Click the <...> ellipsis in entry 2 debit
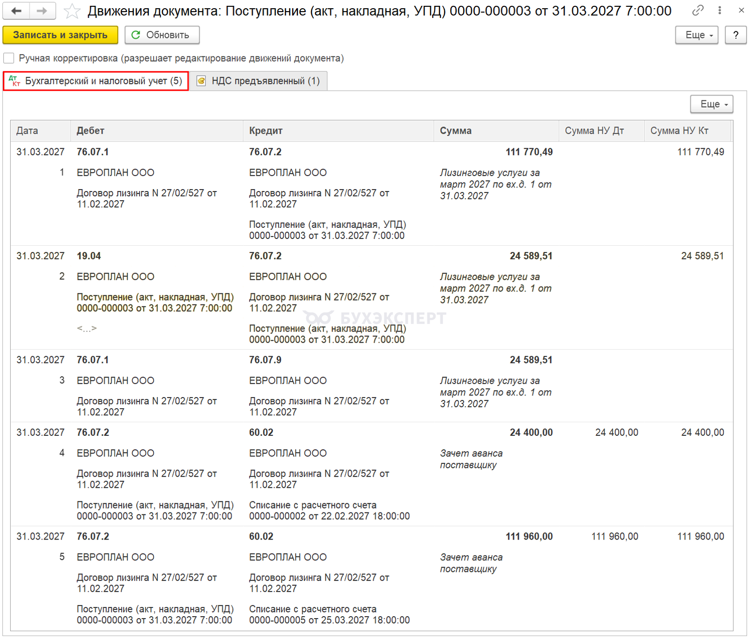 pos(87,329)
